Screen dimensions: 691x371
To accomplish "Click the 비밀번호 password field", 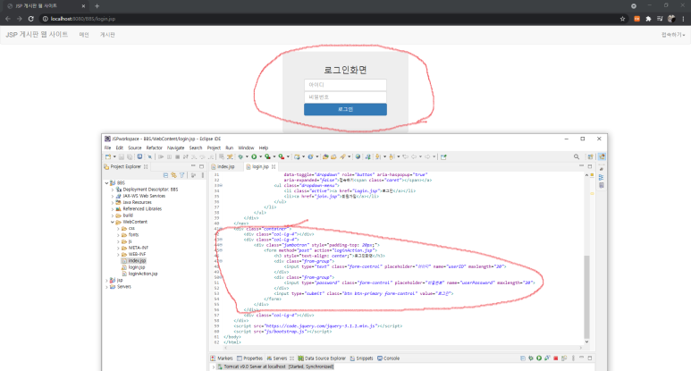I will [345, 97].
